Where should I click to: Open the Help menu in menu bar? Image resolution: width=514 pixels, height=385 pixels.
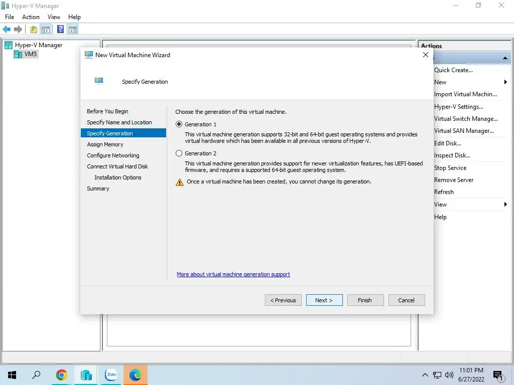pyautogui.click(x=74, y=17)
